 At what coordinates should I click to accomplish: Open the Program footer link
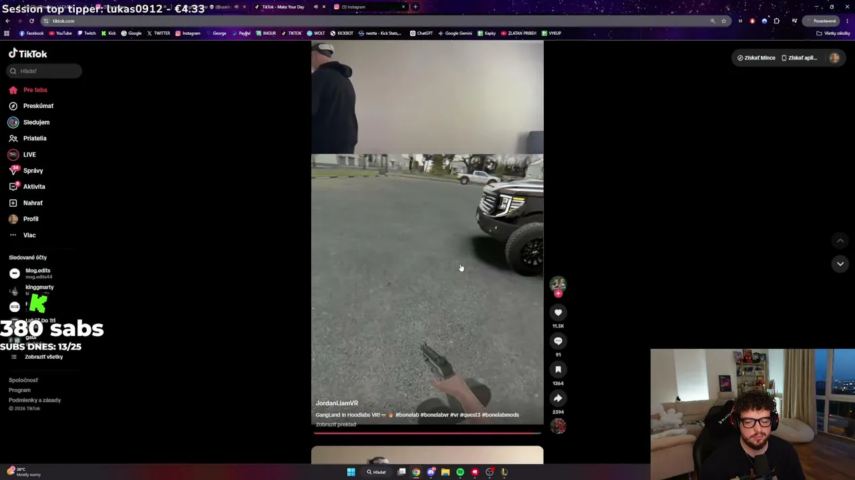click(x=19, y=390)
